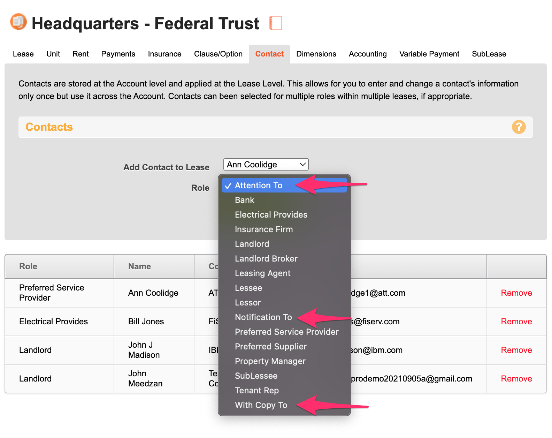Screen dimensions: 552x438
Task: Select the checked Attention To role option
Action: click(x=259, y=186)
